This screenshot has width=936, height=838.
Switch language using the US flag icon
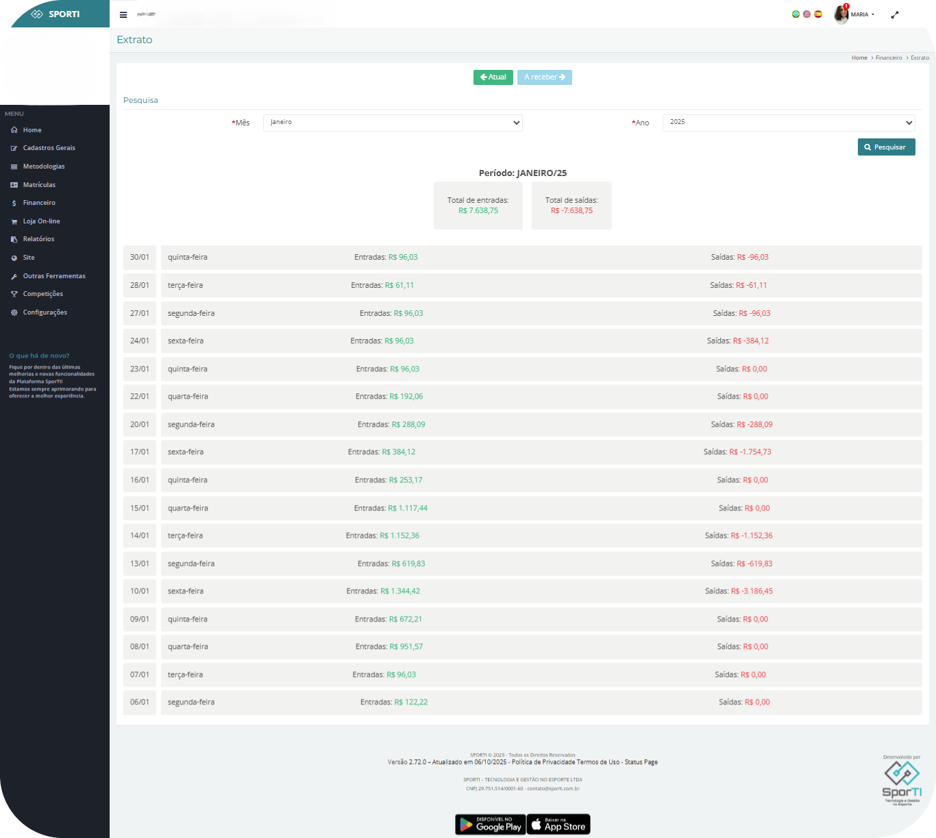[x=806, y=14]
